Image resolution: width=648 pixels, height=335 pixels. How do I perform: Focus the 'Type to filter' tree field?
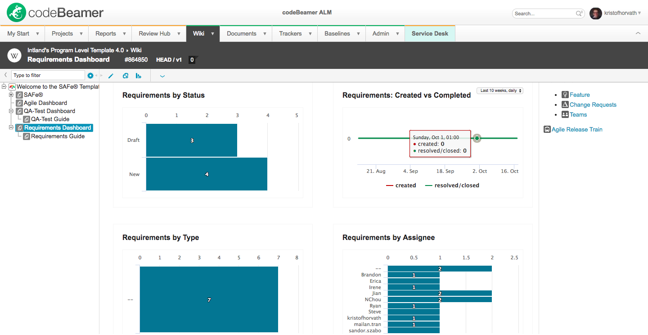click(x=48, y=75)
